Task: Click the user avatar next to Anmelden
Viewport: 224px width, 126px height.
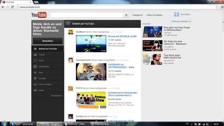Action: tap(176, 14)
